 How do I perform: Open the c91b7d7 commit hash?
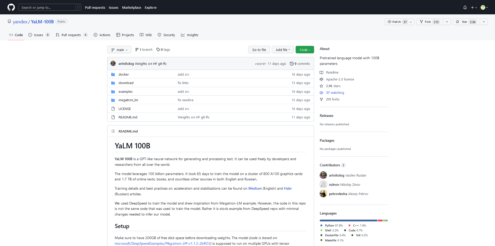coord(260,64)
